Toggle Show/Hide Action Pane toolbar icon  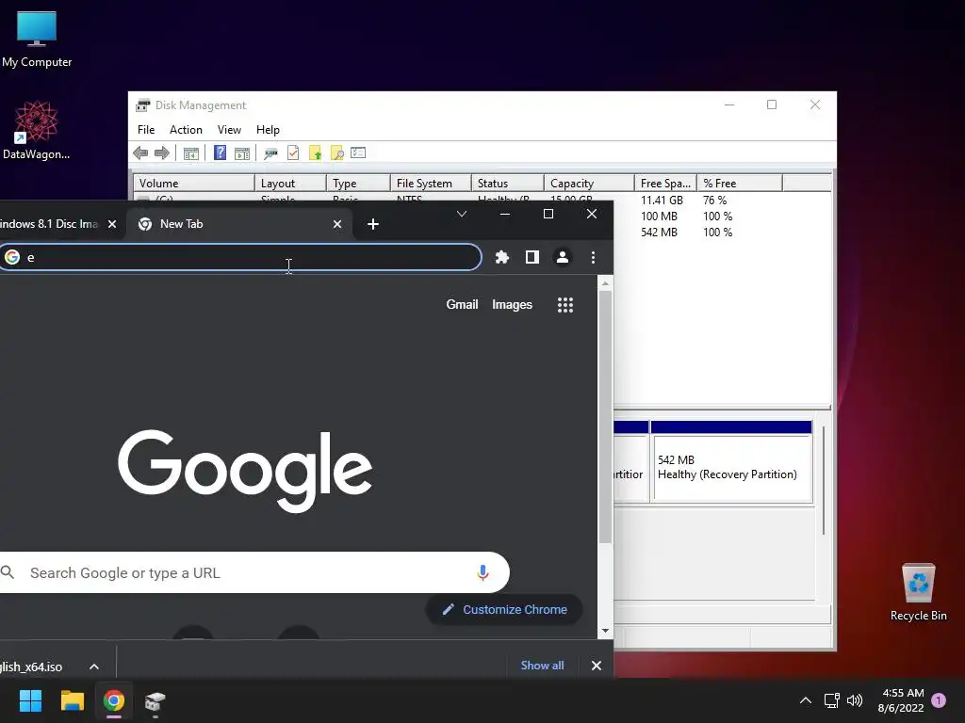(x=242, y=153)
